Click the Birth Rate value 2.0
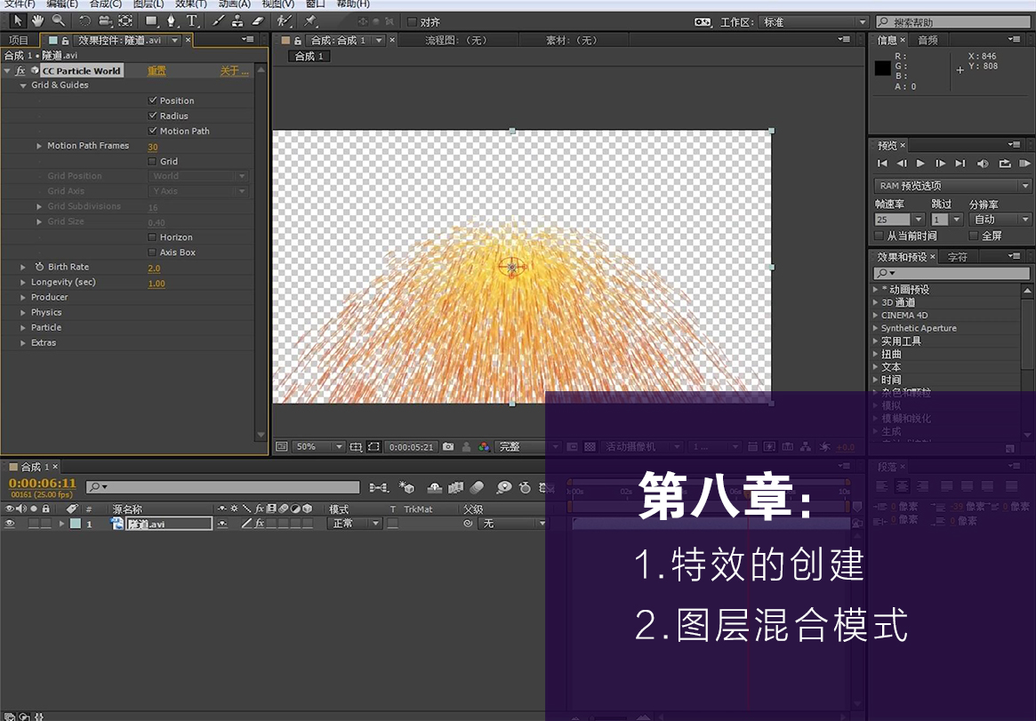The image size is (1036, 721). click(x=154, y=268)
